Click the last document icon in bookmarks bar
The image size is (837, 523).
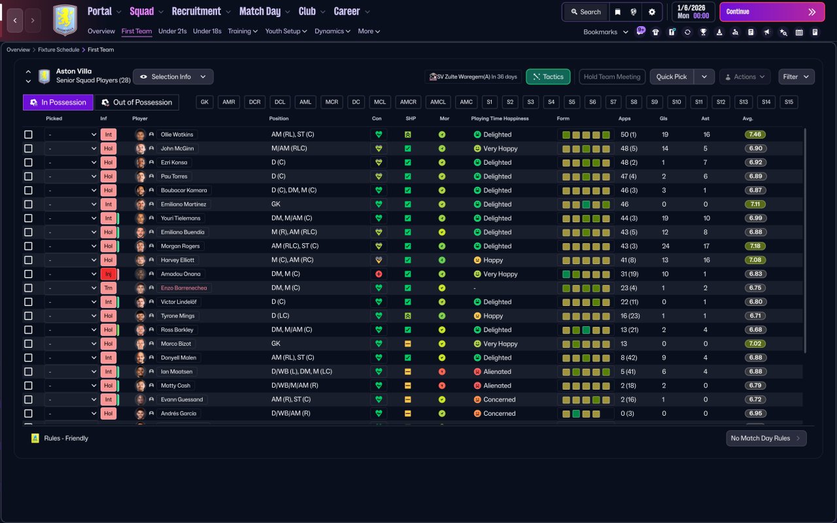(x=815, y=32)
